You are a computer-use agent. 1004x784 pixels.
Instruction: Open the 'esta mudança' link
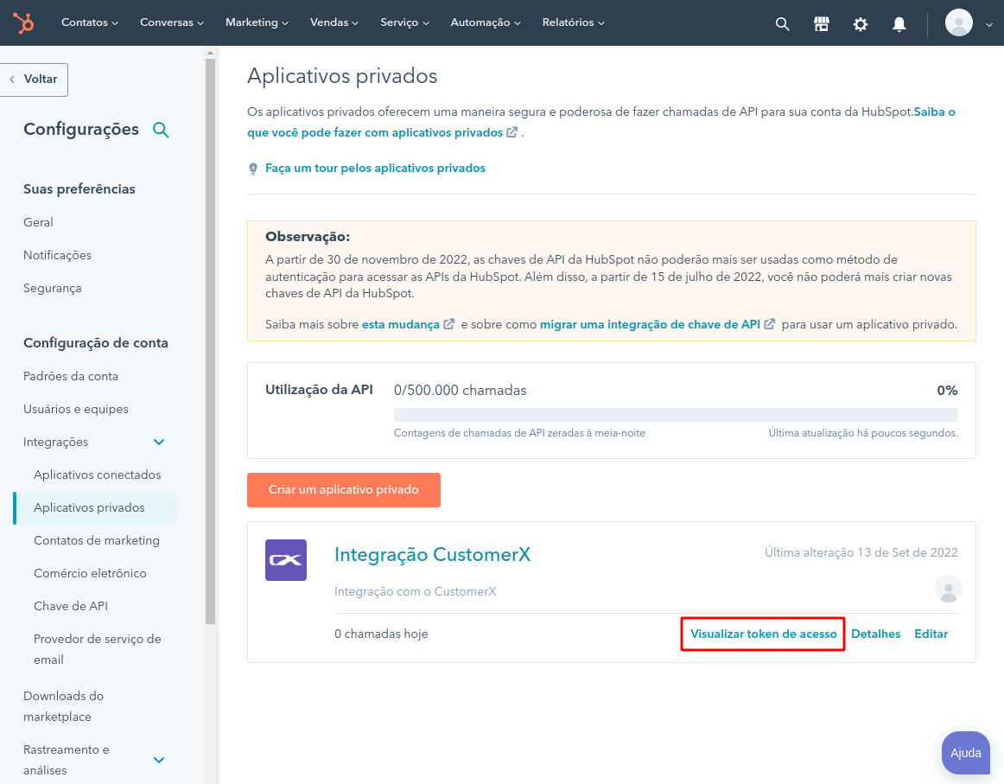(x=401, y=325)
